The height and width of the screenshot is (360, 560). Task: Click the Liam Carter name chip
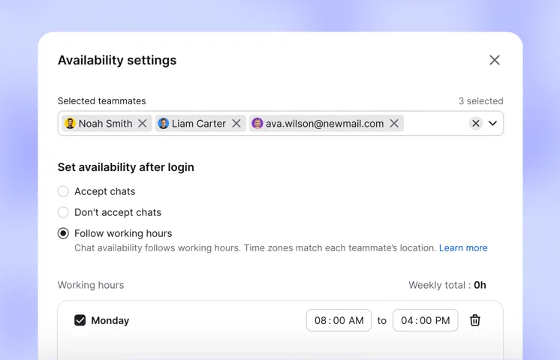click(199, 124)
